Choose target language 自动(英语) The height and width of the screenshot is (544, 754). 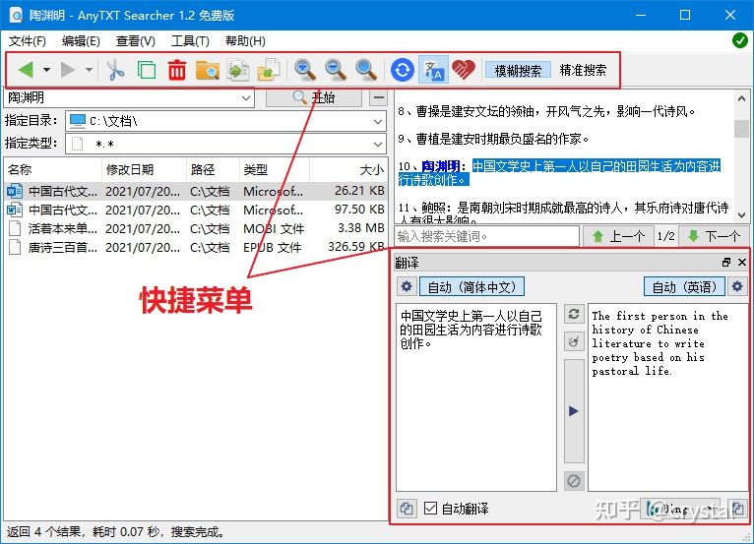click(x=684, y=287)
